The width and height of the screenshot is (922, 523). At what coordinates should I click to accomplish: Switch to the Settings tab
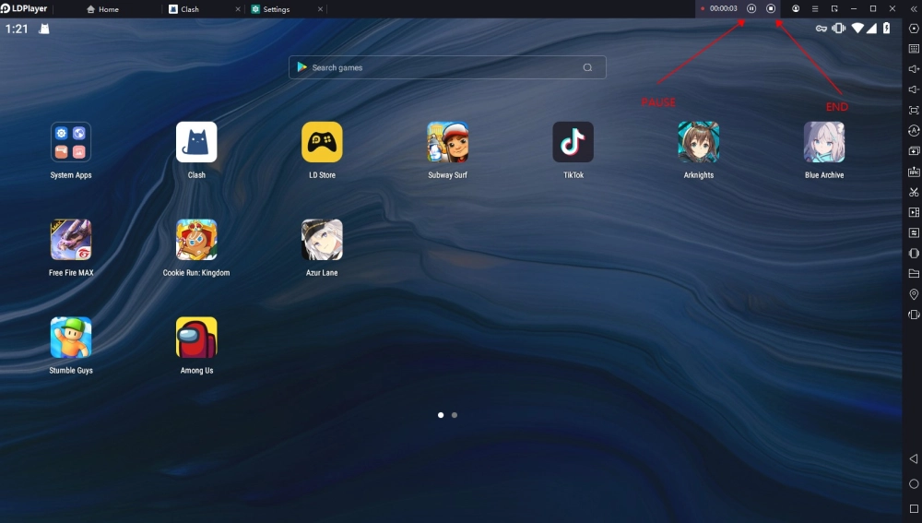click(x=277, y=9)
